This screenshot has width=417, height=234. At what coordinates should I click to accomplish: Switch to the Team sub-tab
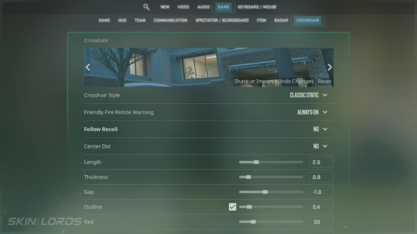pyautogui.click(x=140, y=20)
